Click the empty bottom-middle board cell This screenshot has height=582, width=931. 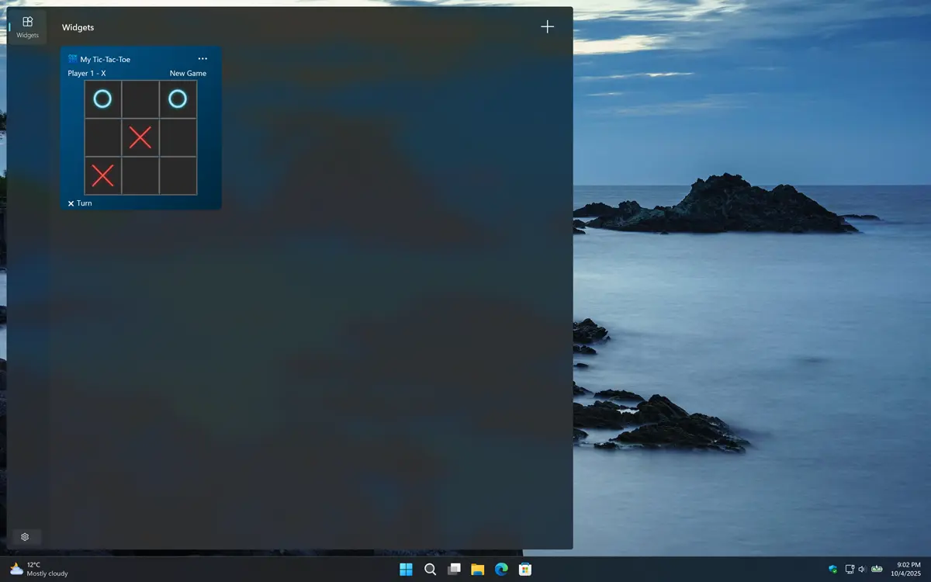tap(140, 175)
